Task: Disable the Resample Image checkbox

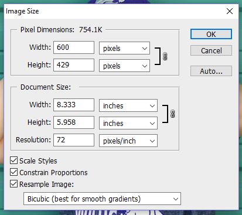Action: pos(13,184)
